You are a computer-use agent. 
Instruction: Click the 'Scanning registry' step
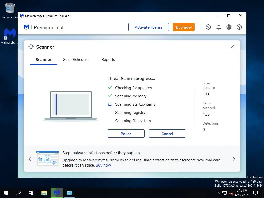coord(130,112)
